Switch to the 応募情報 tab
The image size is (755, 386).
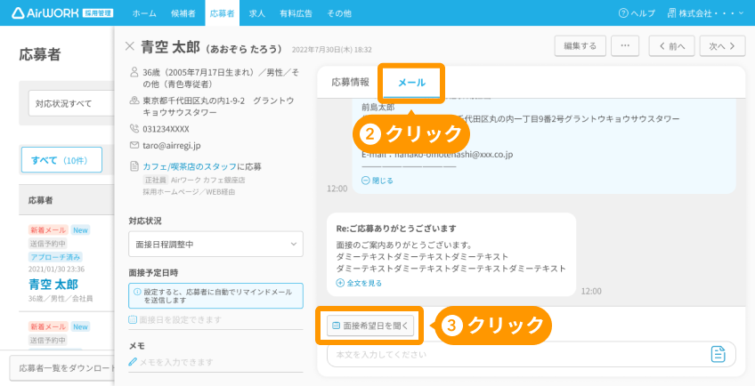tap(350, 83)
